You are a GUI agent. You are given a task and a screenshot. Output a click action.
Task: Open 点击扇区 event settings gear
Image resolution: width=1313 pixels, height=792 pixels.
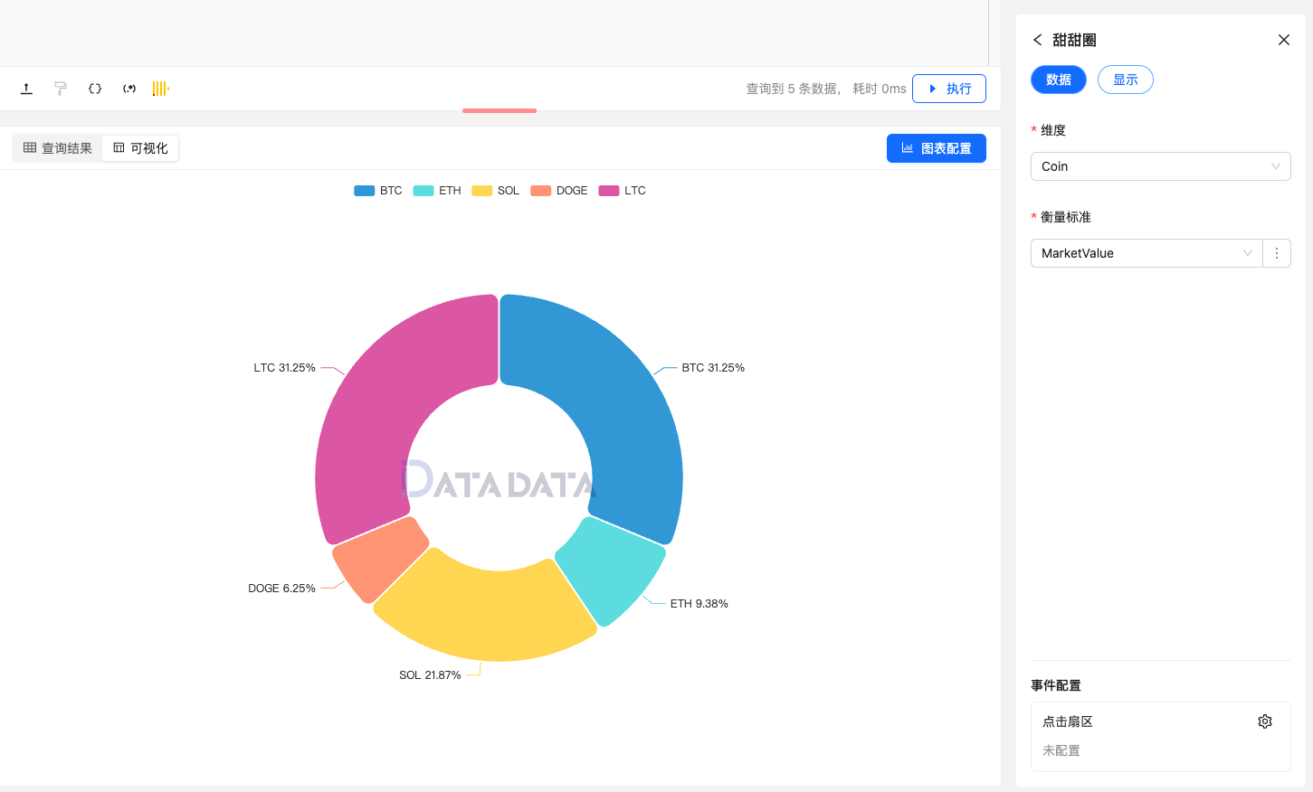(x=1265, y=721)
